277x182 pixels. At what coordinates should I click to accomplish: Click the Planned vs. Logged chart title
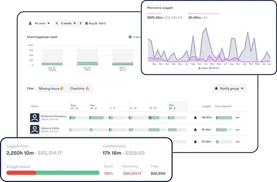tap(160, 8)
